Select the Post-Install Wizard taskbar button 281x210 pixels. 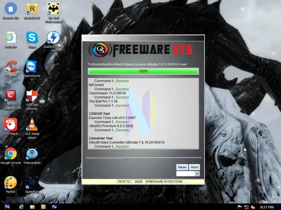[x=54, y=207]
